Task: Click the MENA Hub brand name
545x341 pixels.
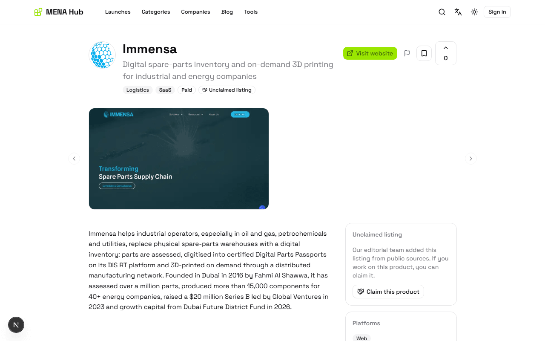Action: (x=65, y=12)
